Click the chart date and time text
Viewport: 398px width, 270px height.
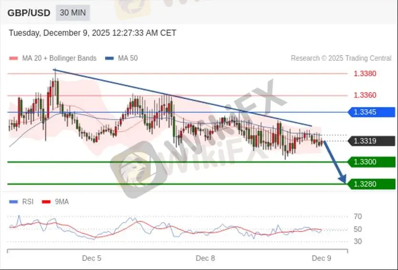coord(92,33)
